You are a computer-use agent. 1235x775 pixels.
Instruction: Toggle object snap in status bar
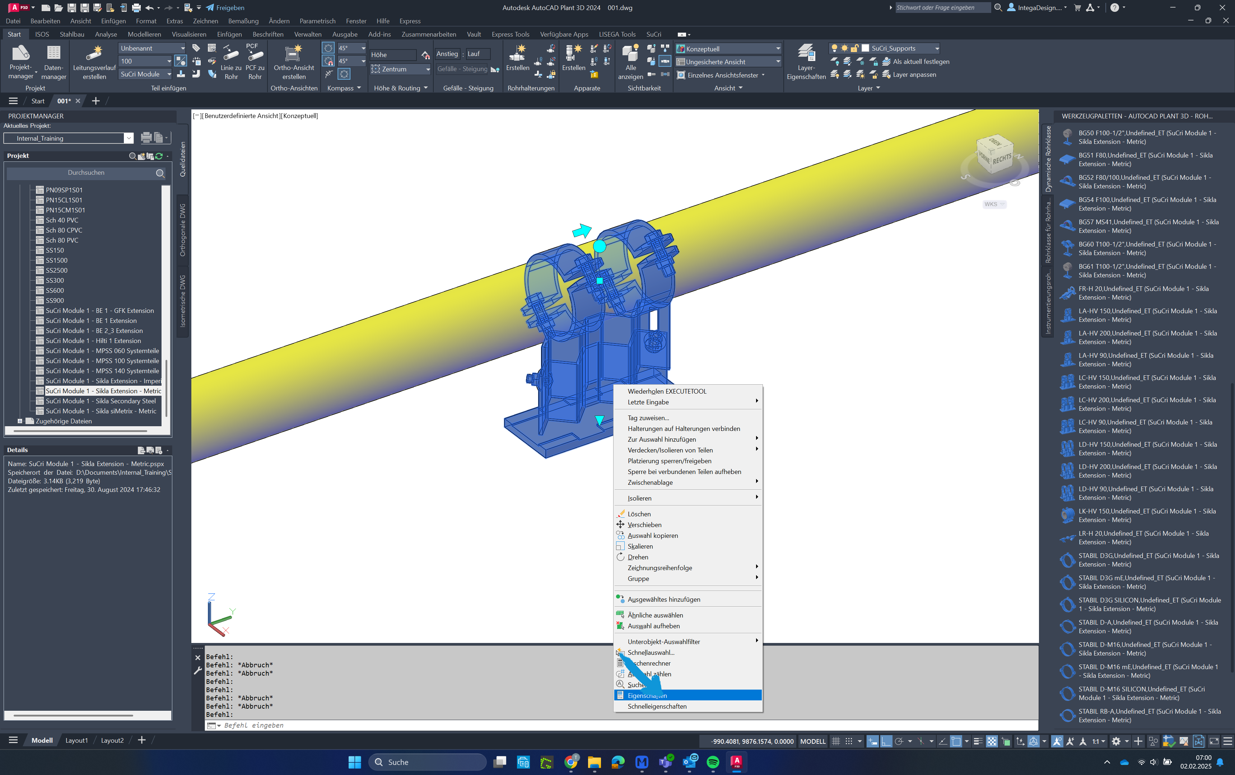coord(956,741)
